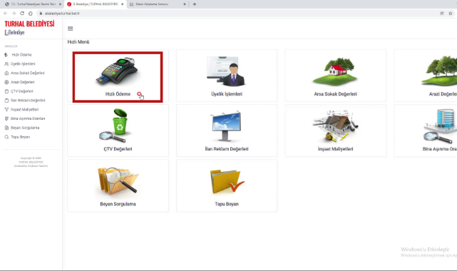
Task: Select Üyelik İşlemleri in the sidebar
Action: [20, 63]
